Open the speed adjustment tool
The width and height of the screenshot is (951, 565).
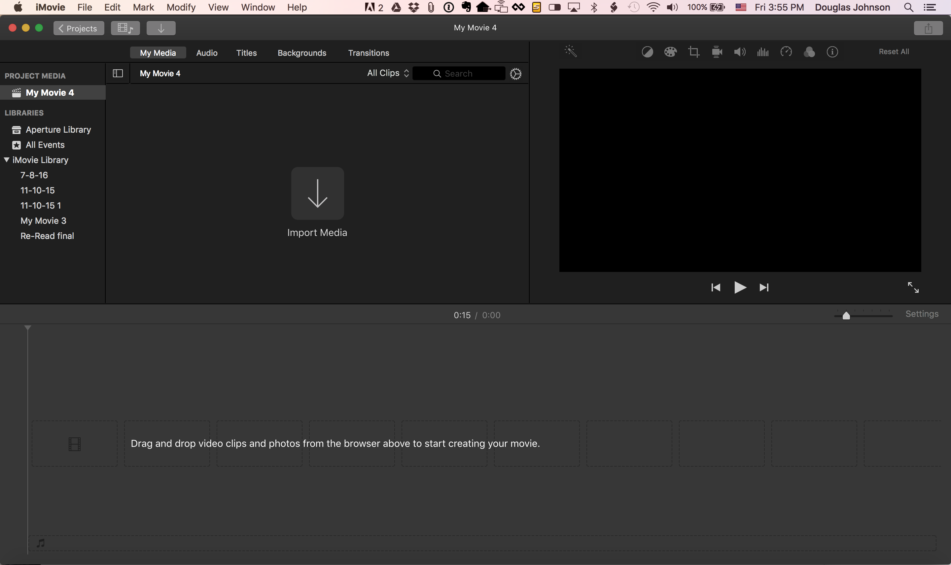click(786, 52)
